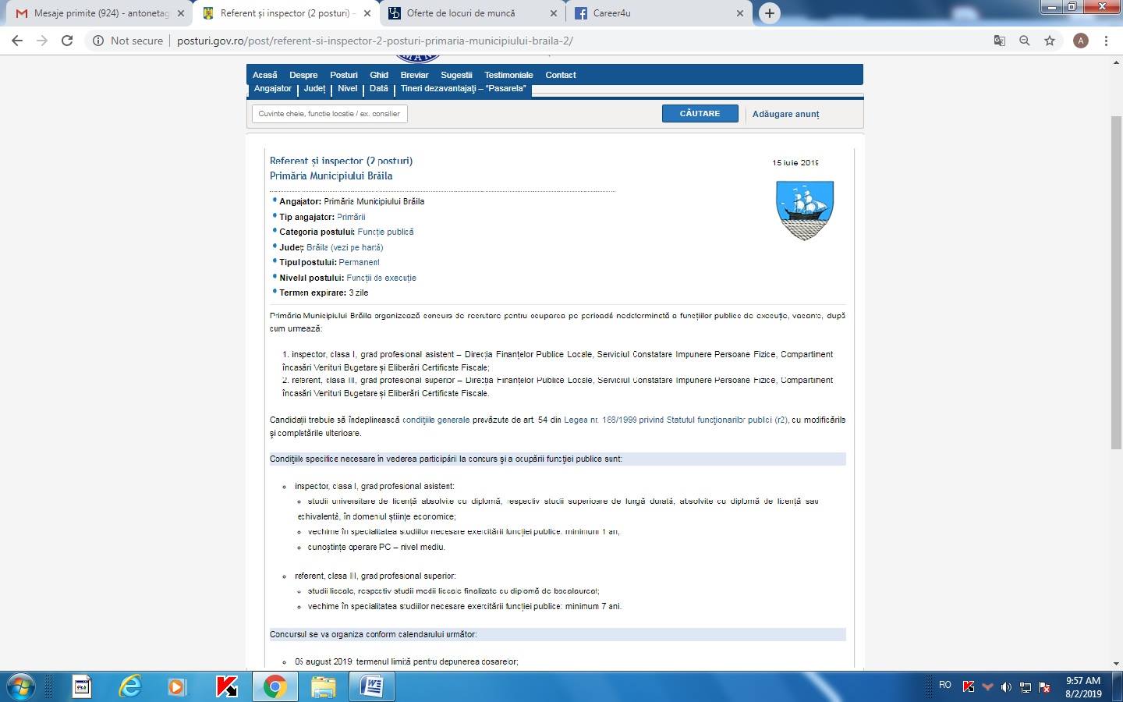Open Adăugare anunț link

785,114
